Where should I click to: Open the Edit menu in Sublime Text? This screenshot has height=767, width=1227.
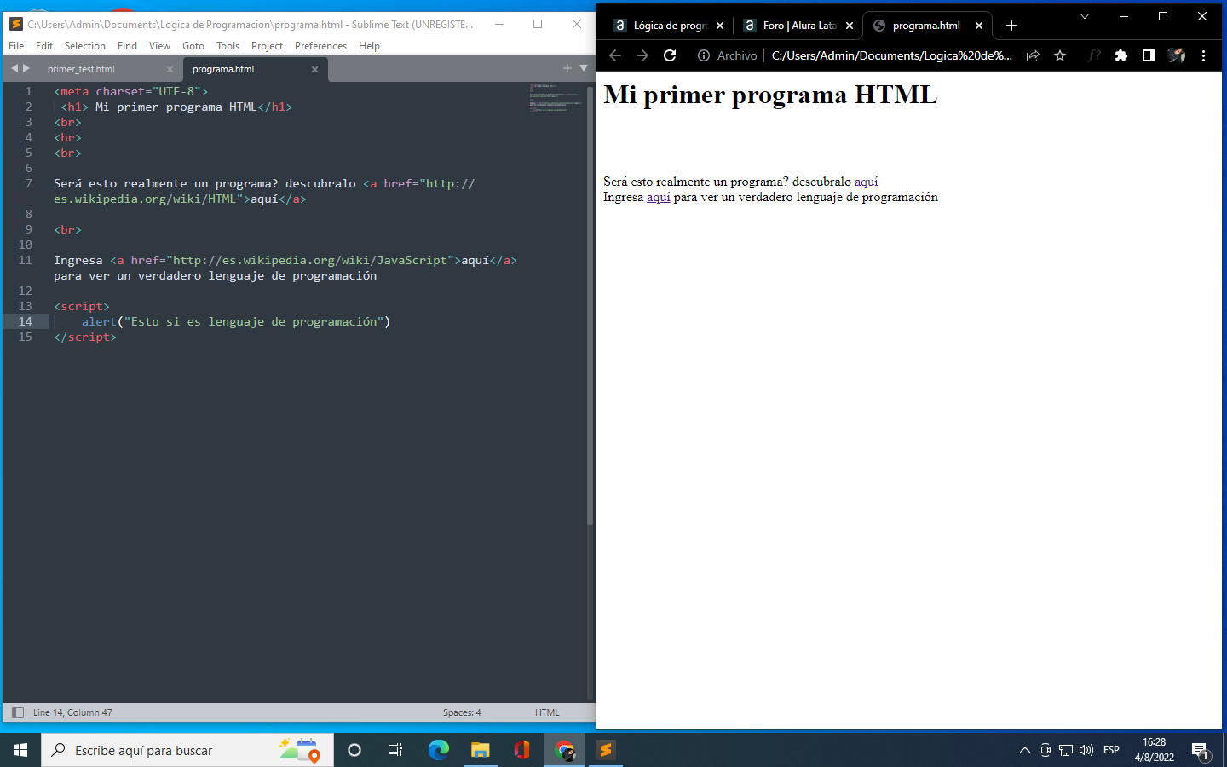(x=44, y=46)
